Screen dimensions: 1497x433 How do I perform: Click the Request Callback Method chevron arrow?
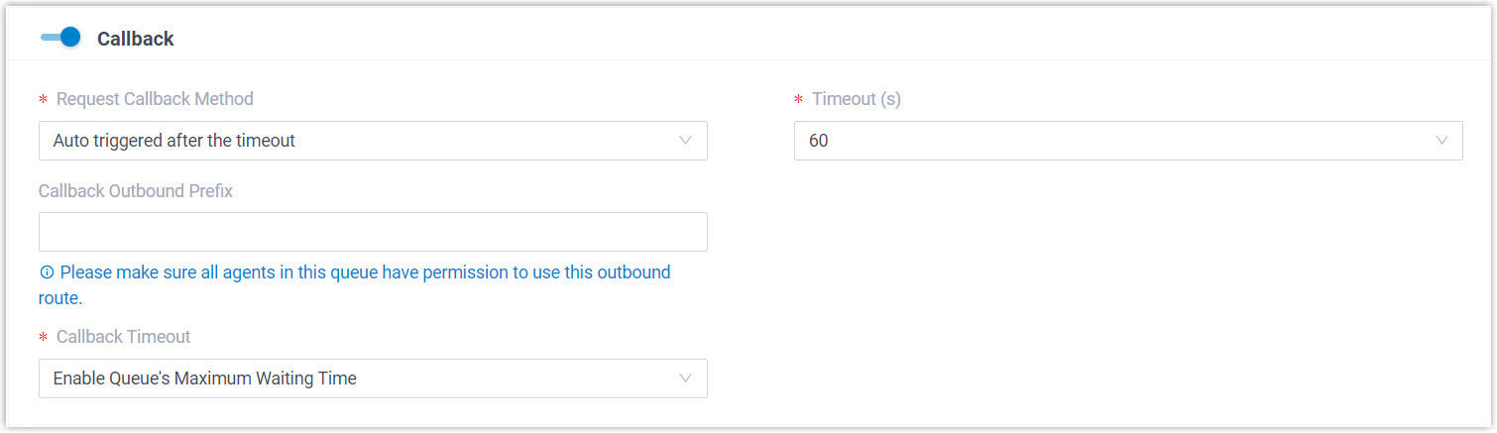tap(685, 141)
